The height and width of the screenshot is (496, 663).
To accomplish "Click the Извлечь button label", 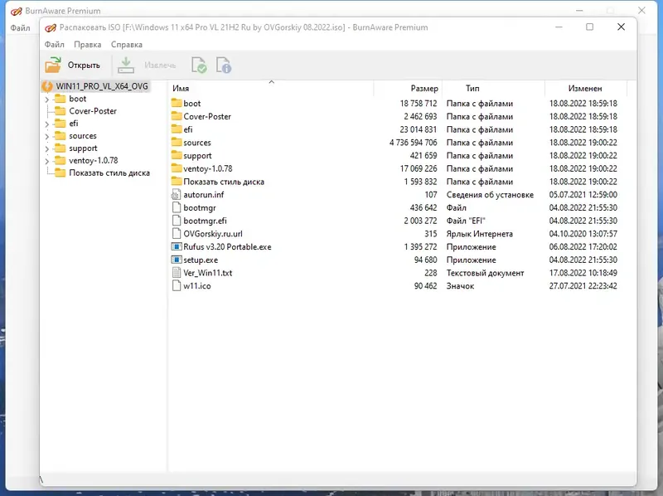I will [160, 66].
